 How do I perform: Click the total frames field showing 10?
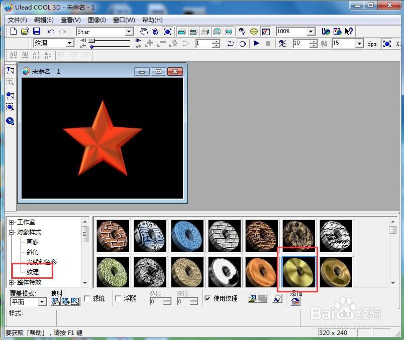pos(301,43)
